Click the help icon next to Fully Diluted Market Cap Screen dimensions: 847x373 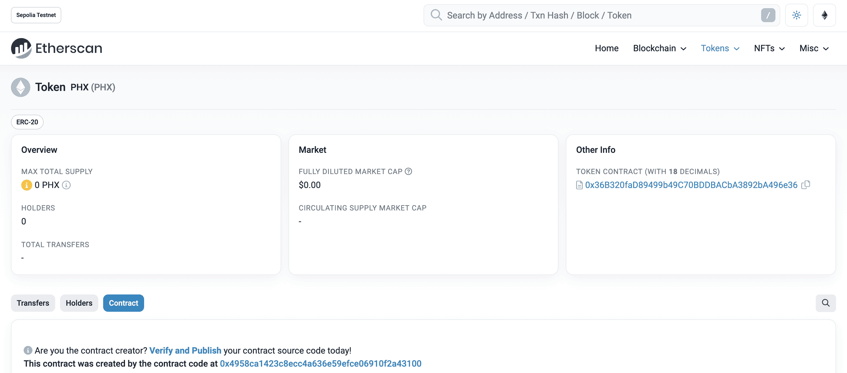[x=408, y=171]
